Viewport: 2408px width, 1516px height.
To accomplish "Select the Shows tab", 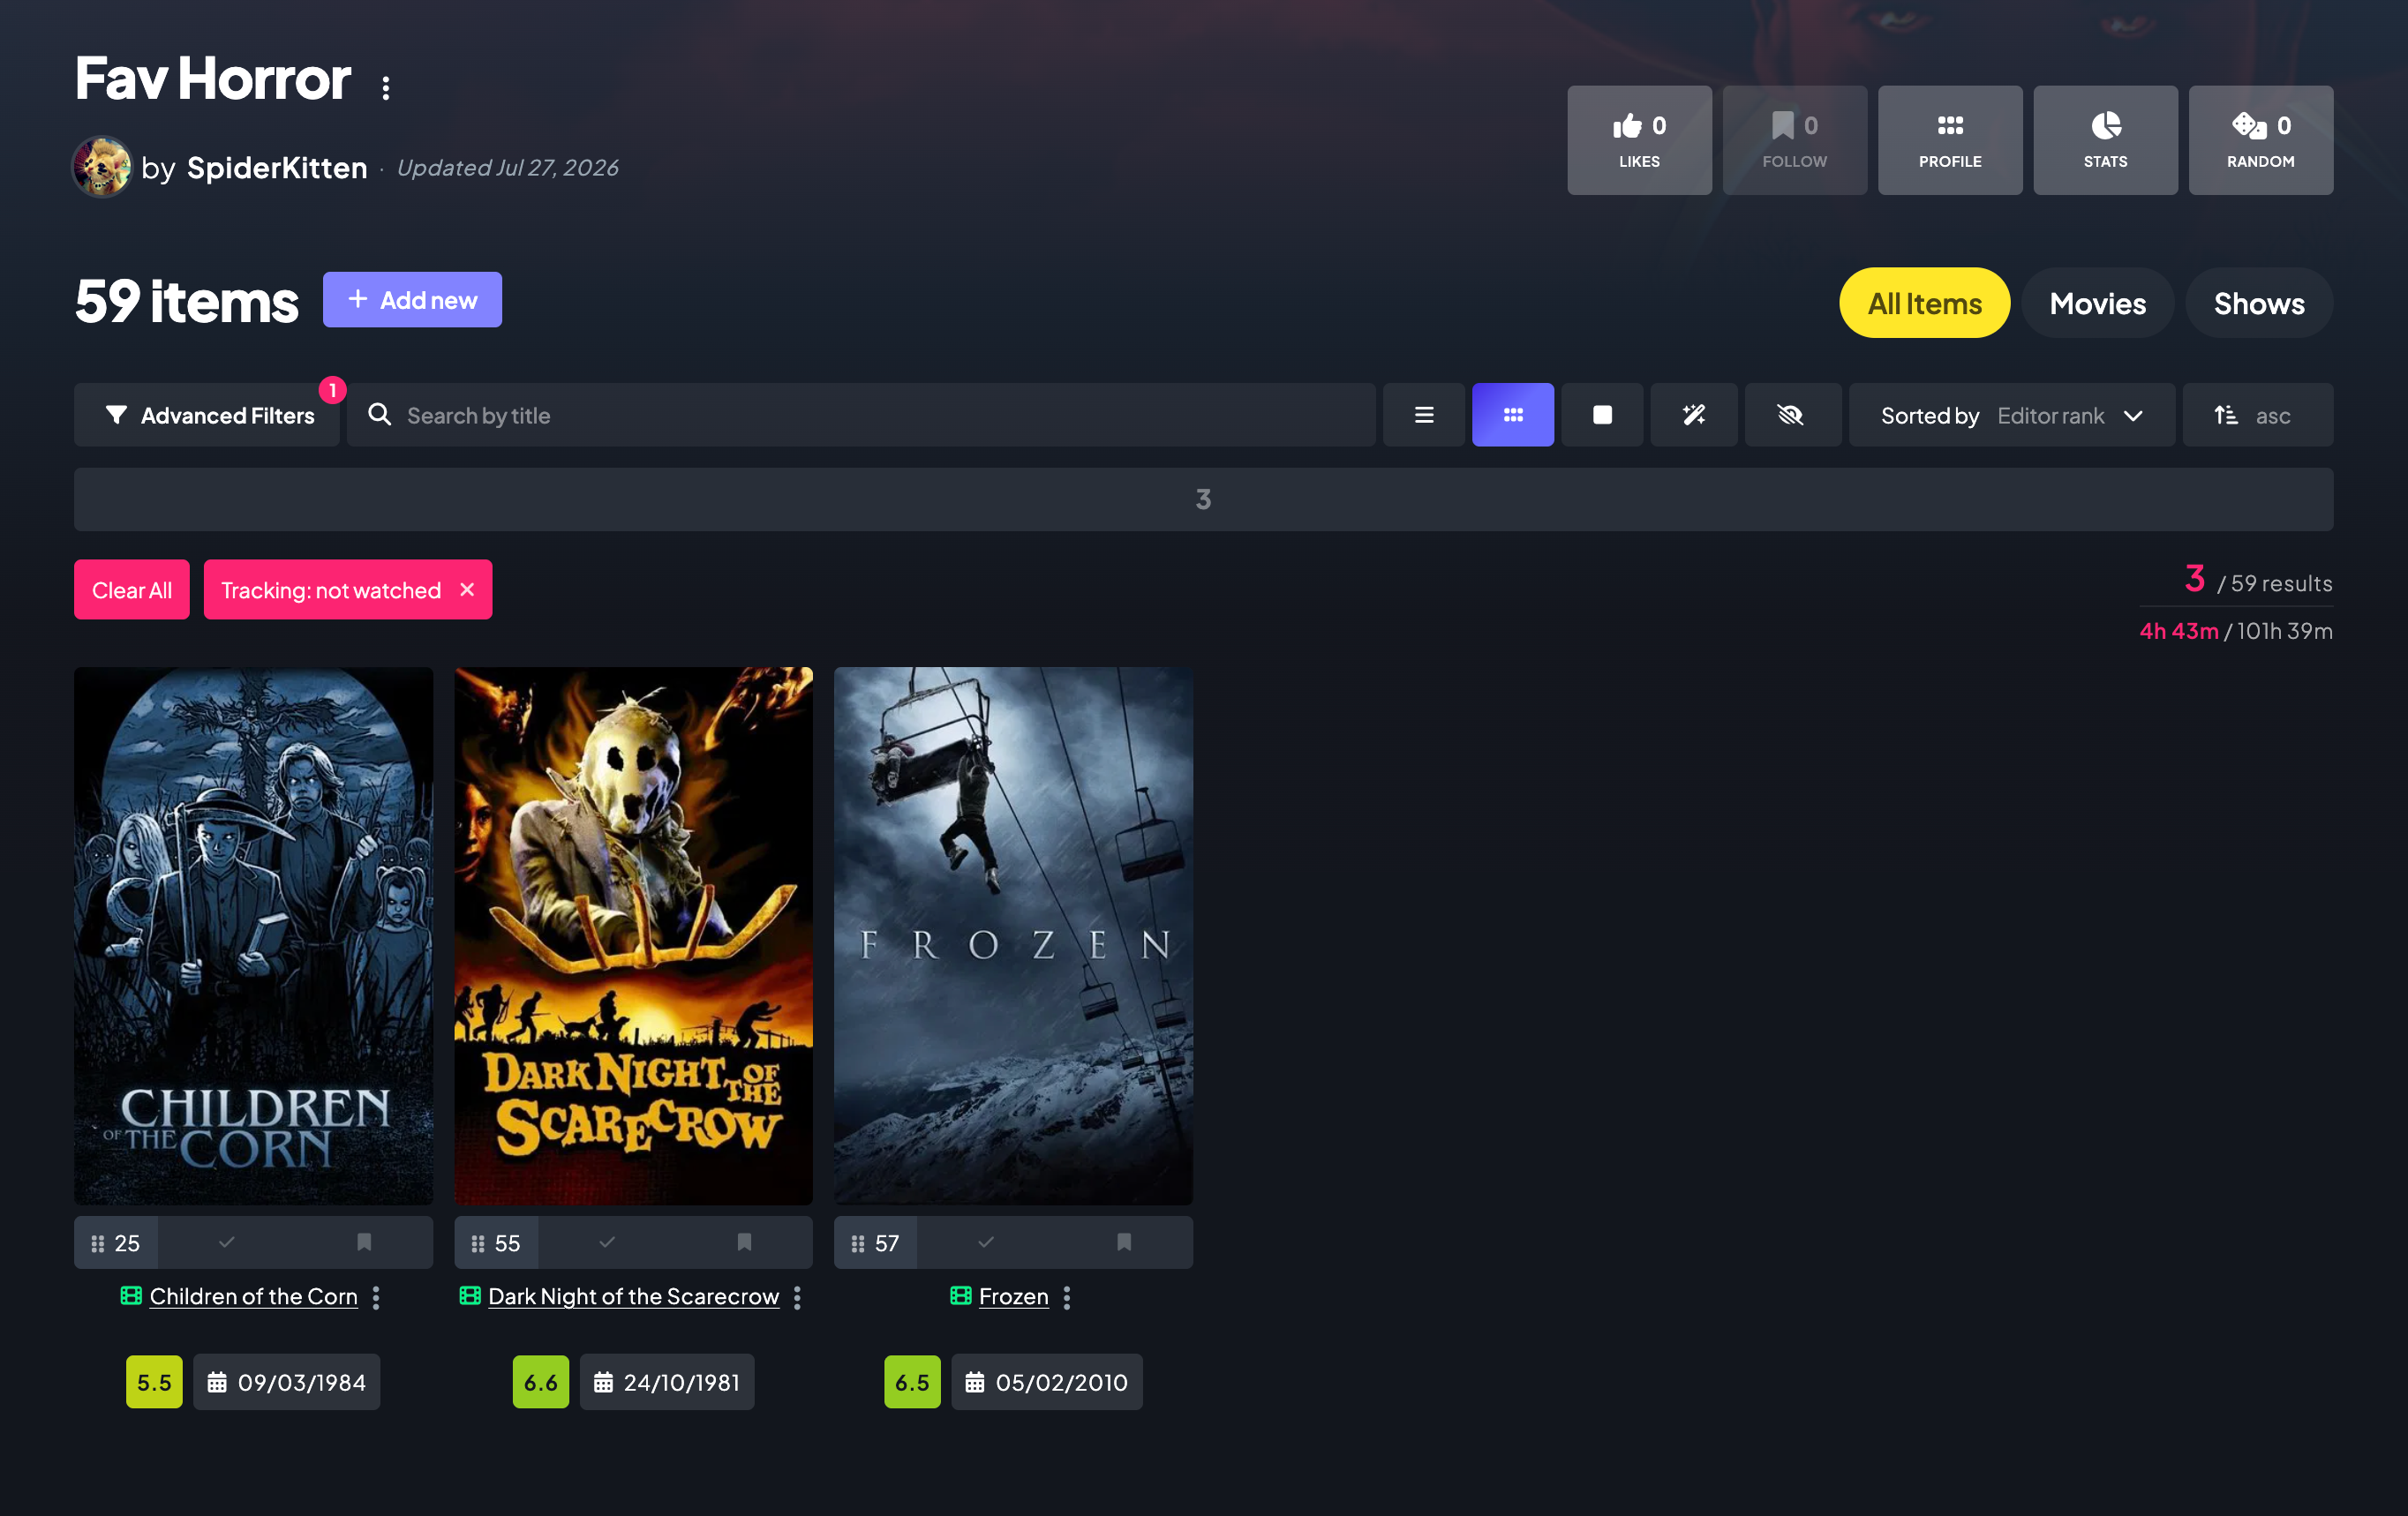I will click(x=2259, y=303).
